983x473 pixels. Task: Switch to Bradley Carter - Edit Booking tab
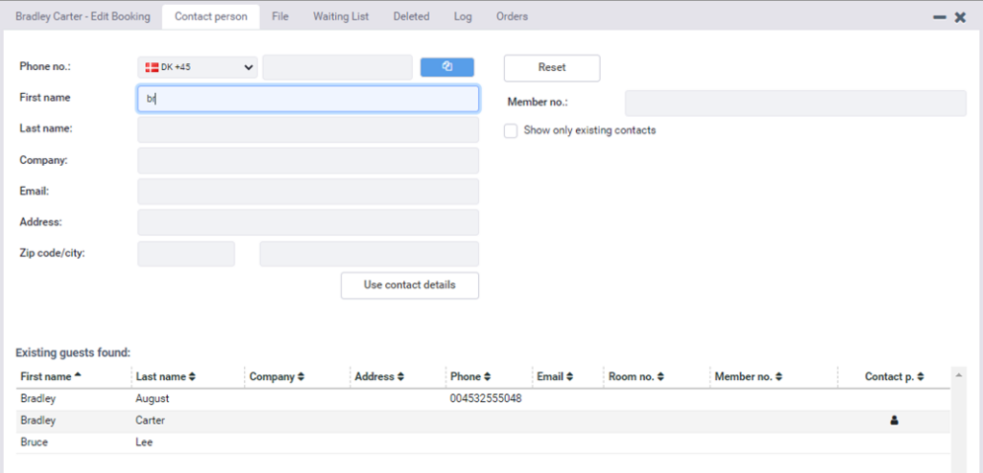83,17
